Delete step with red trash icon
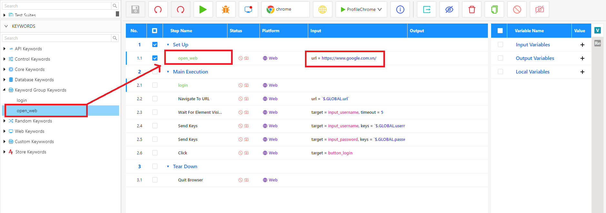This screenshot has height=213, width=606. (x=472, y=9)
